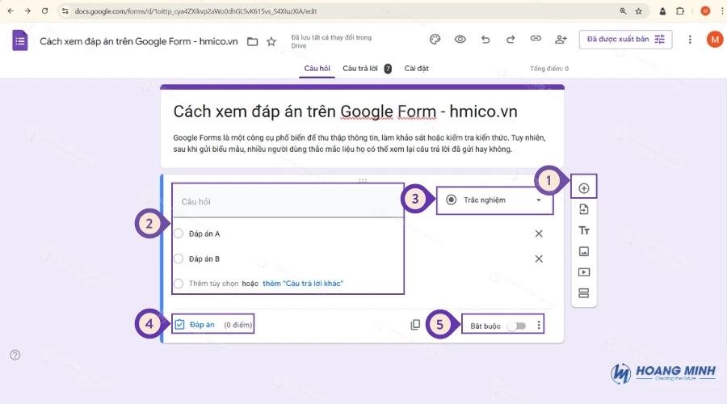Add a new question
Screen dimensions: 727x404
[584, 188]
